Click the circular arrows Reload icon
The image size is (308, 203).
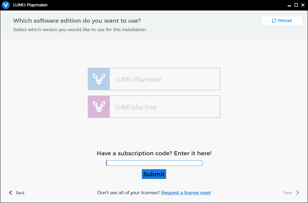click(x=274, y=21)
